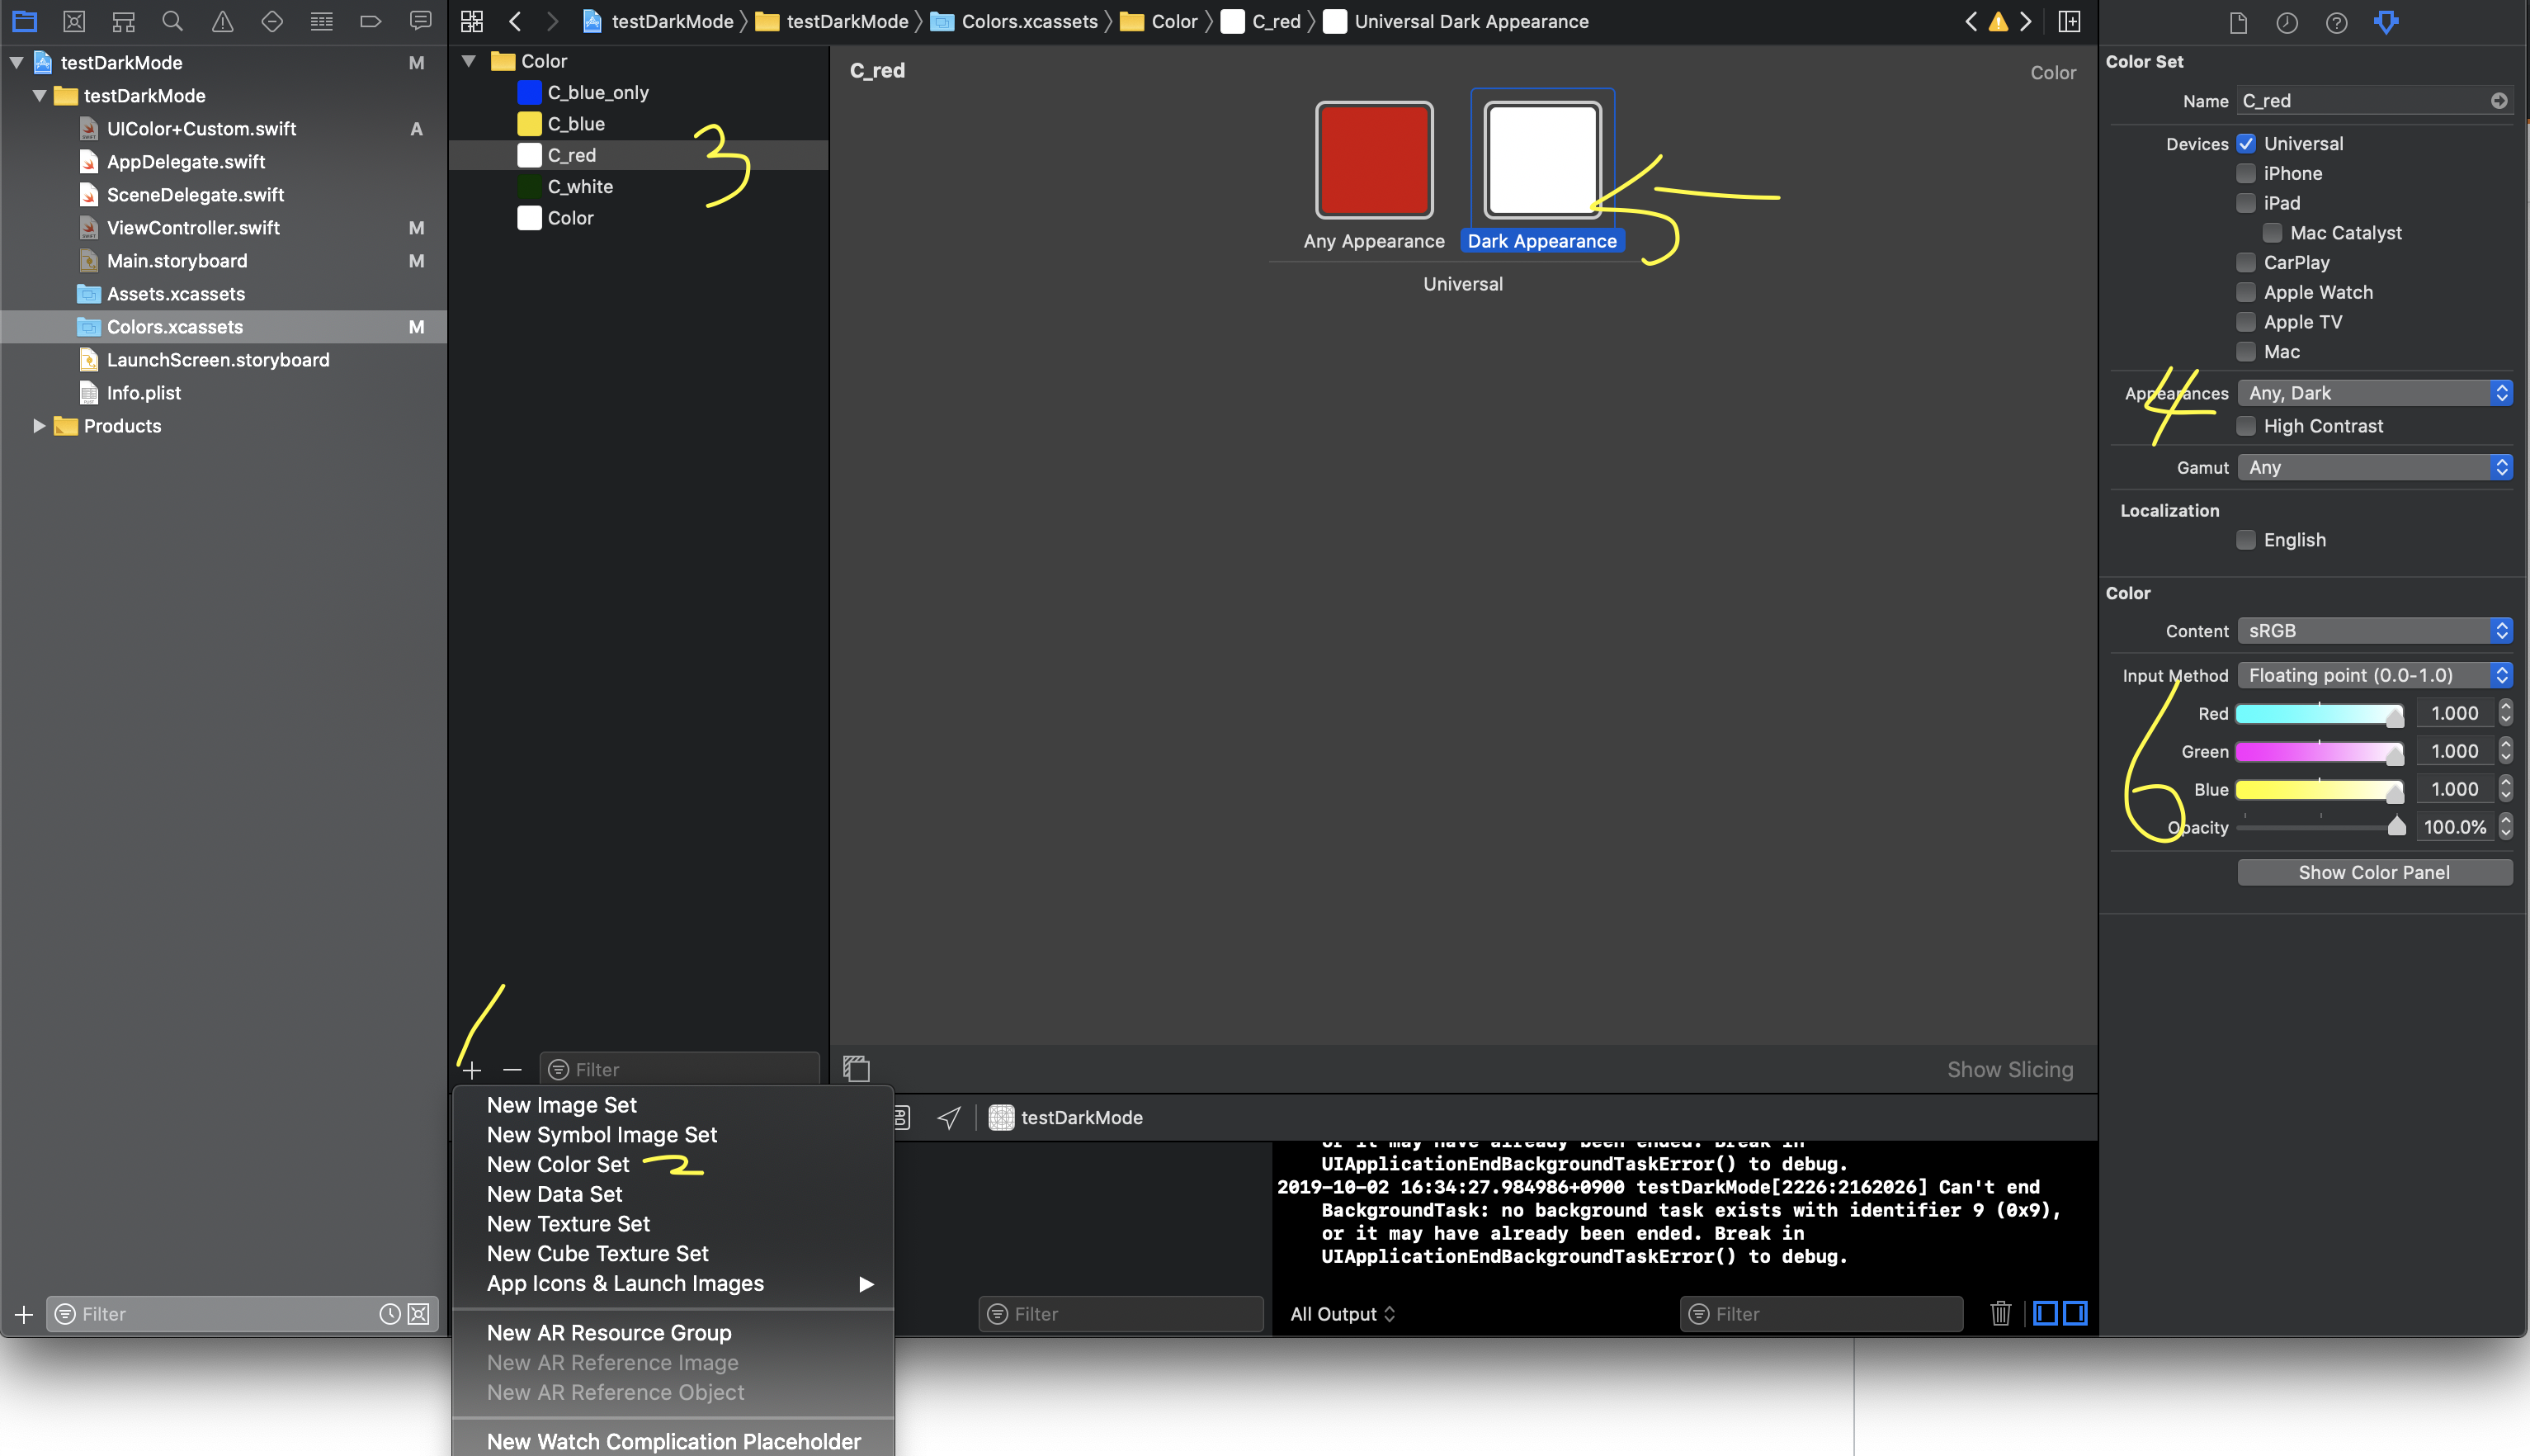Expand the Products folder
The height and width of the screenshot is (1456, 2530).
point(39,426)
